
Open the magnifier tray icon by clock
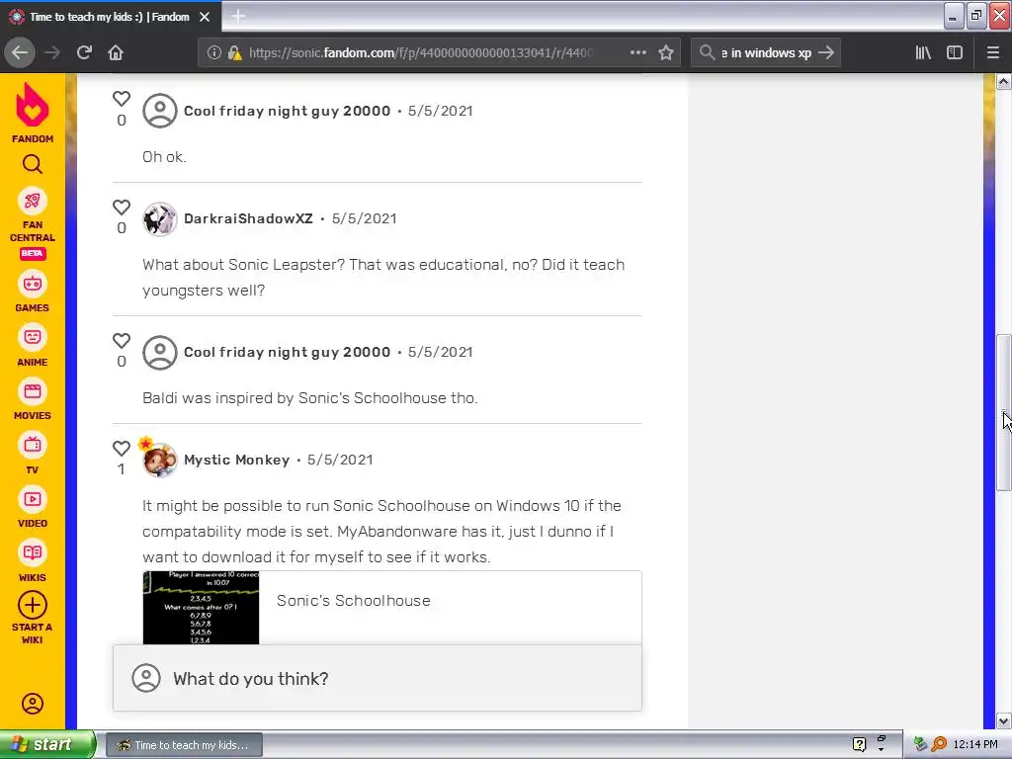tap(939, 745)
